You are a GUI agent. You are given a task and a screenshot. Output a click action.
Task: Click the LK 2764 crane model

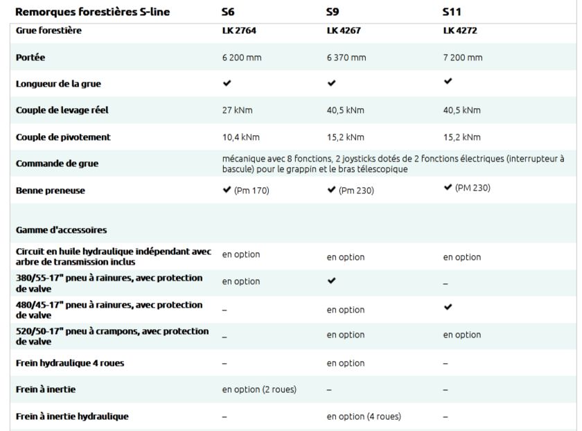click(x=238, y=30)
